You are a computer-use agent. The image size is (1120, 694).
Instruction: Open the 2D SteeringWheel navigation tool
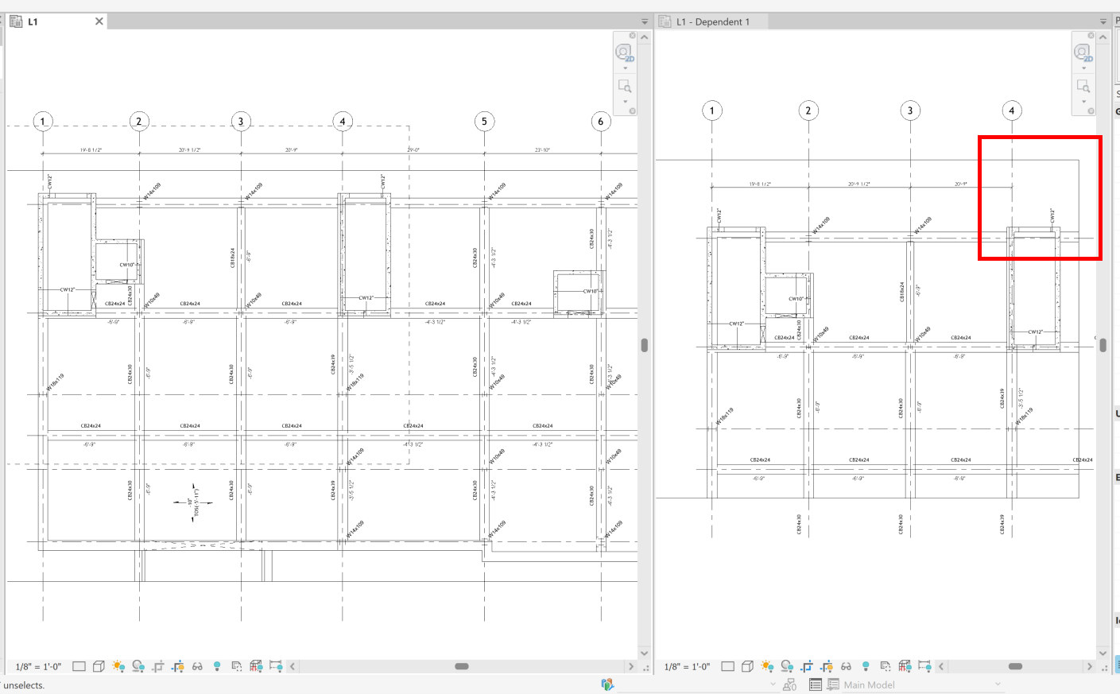(626, 52)
